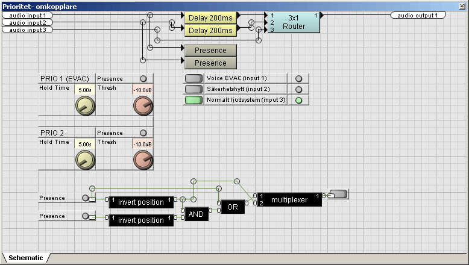This screenshot has width=469, height=265.
Task: Select the AND logic block
Action: pos(196,214)
